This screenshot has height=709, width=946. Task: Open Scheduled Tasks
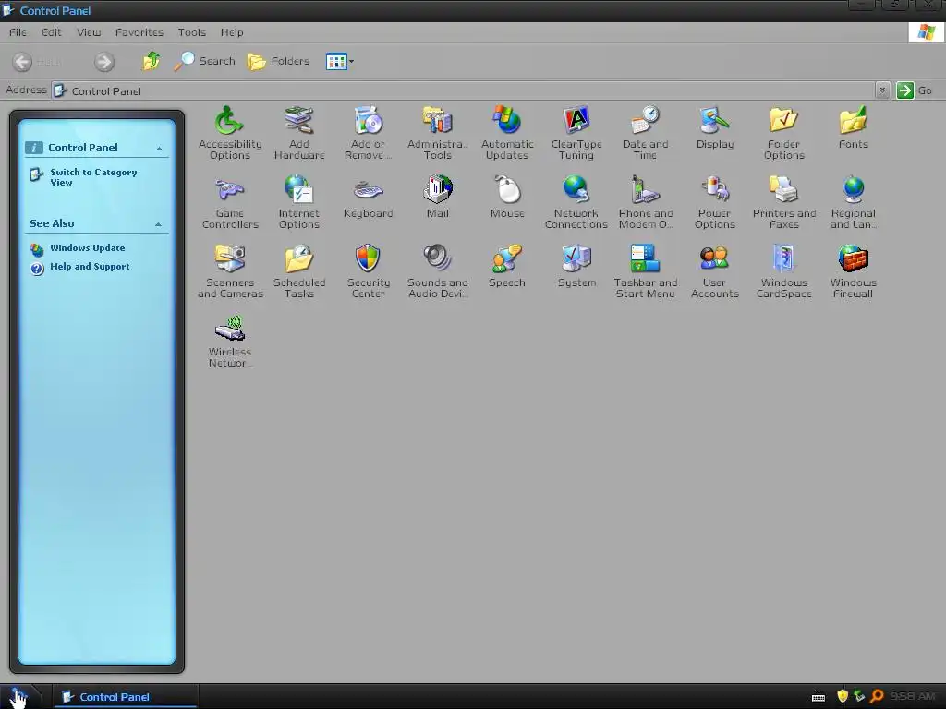299,271
